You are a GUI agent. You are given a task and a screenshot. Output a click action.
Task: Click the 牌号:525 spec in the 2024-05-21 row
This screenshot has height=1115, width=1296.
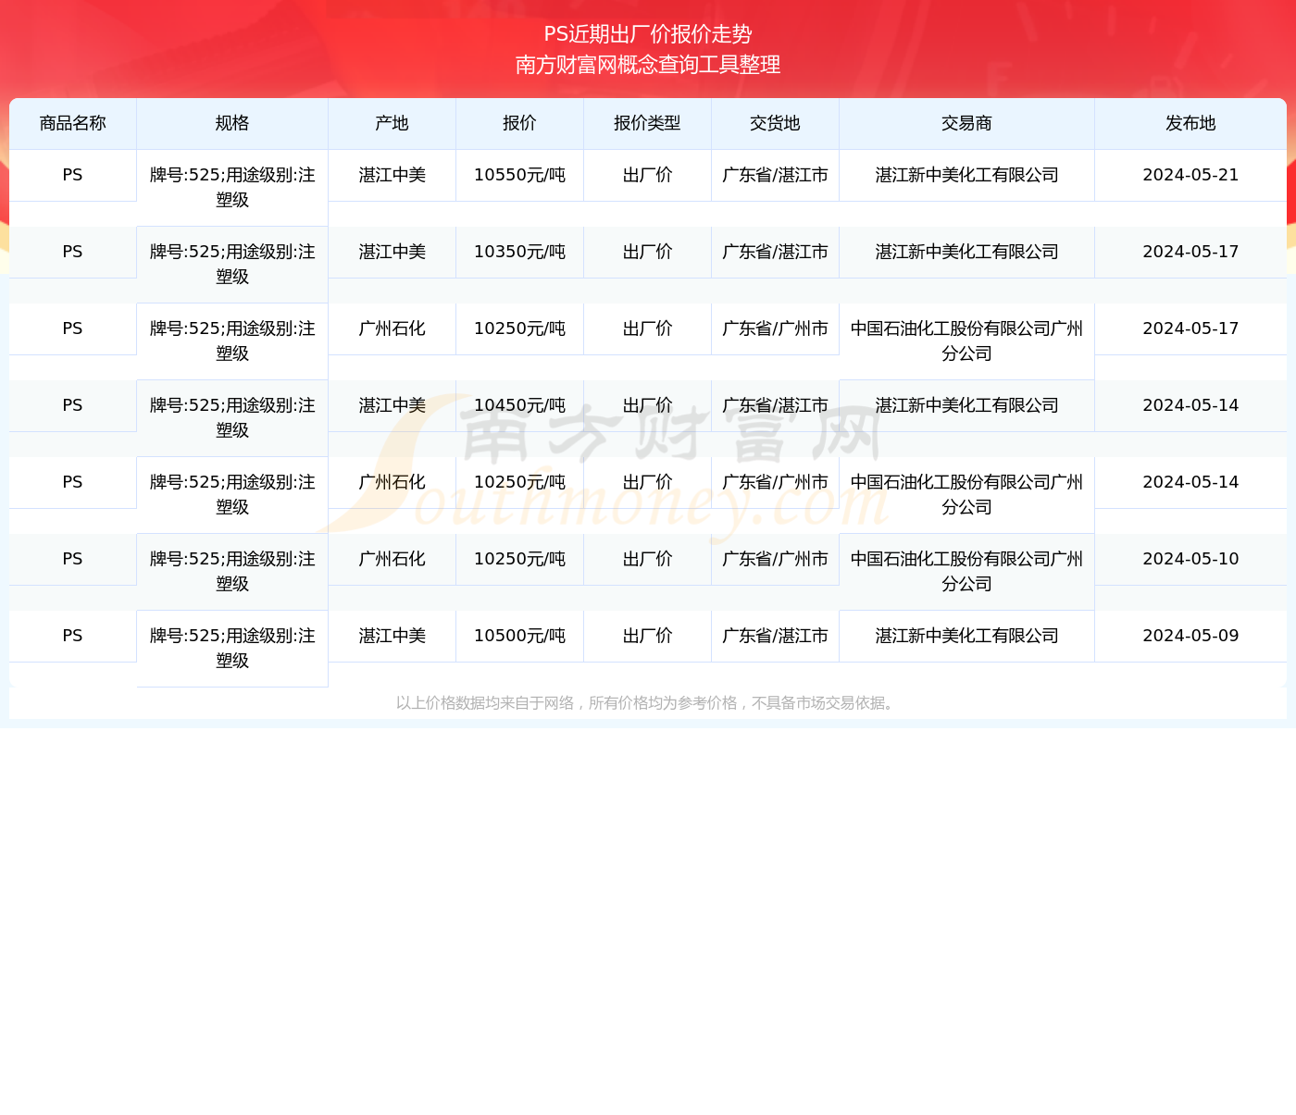coord(232,187)
